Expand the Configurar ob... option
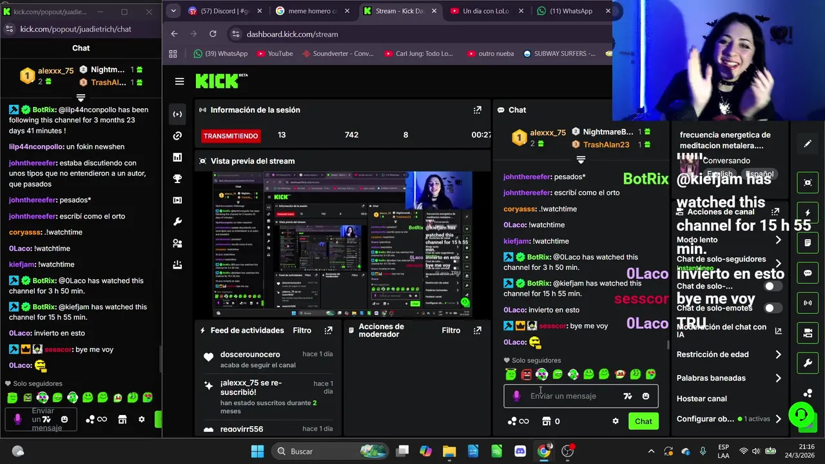 coord(778,419)
